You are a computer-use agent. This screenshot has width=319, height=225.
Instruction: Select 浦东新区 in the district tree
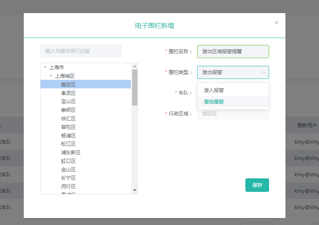tap(71, 153)
